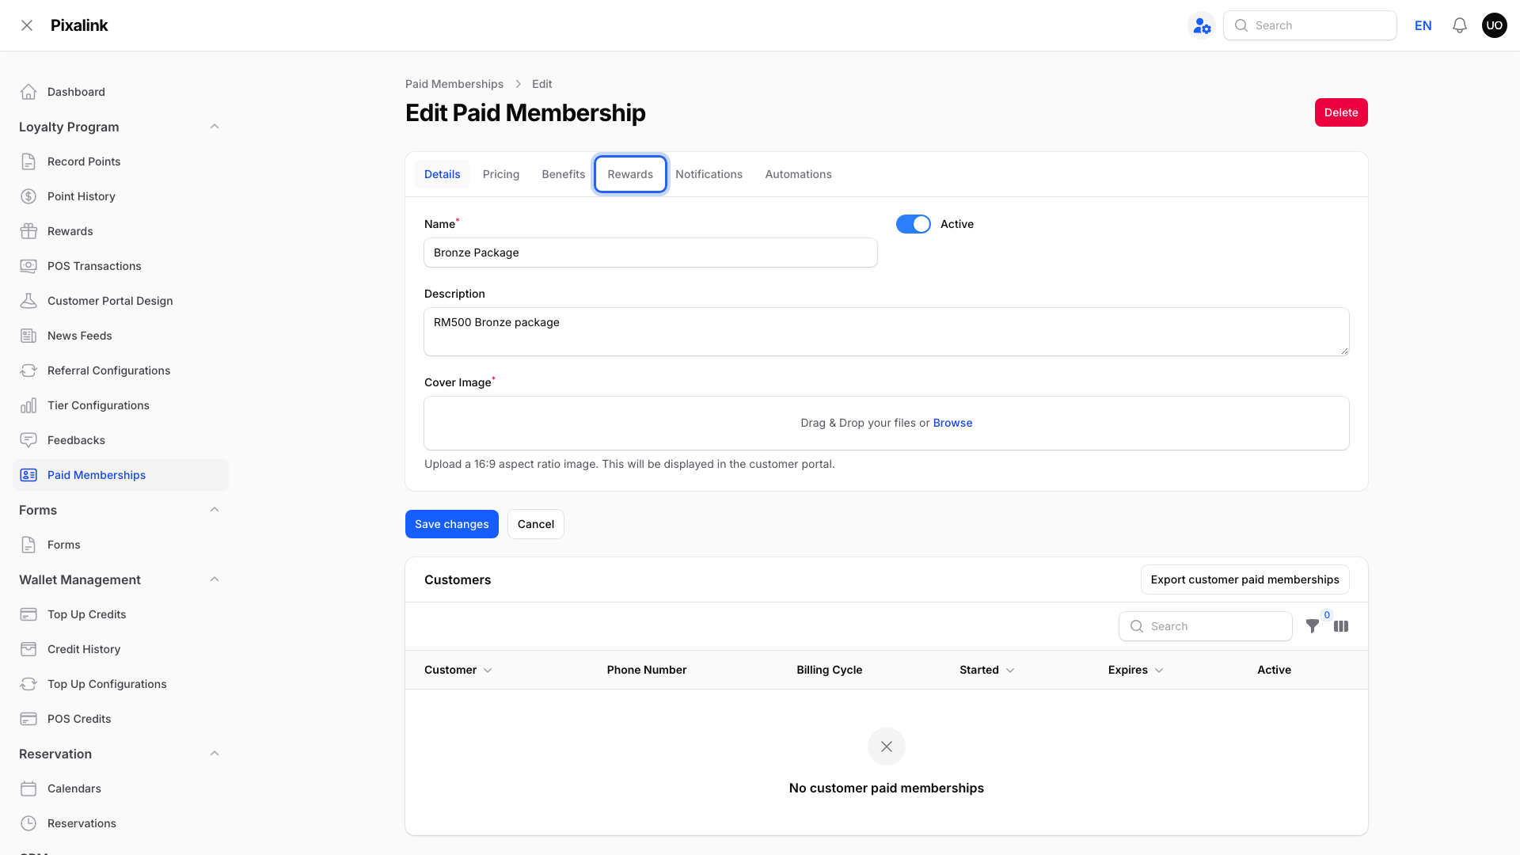Switch to the Pricing tab
The height and width of the screenshot is (855, 1520).
click(501, 174)
